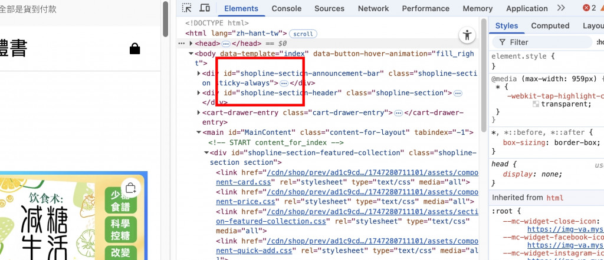Click the box-sizing border-box declaration

(x=552, y=142)
